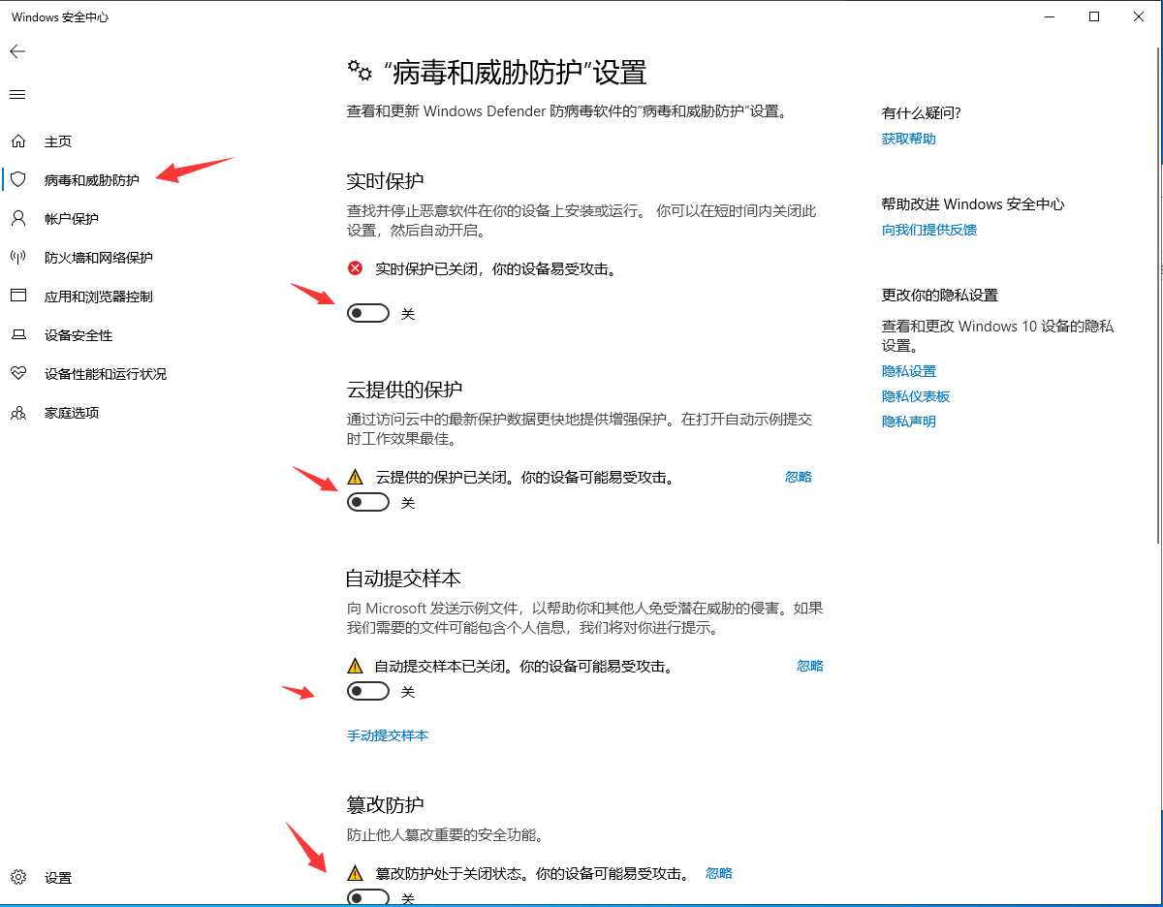Click the firewall wireless signal icon
This screenshot has height=907, width=1163.
(x=17, y=258)
